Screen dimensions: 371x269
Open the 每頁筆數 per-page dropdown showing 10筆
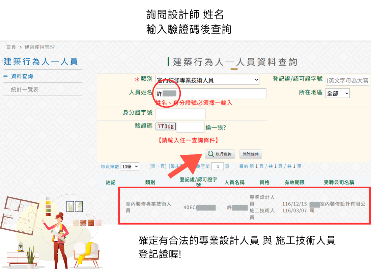130,166
